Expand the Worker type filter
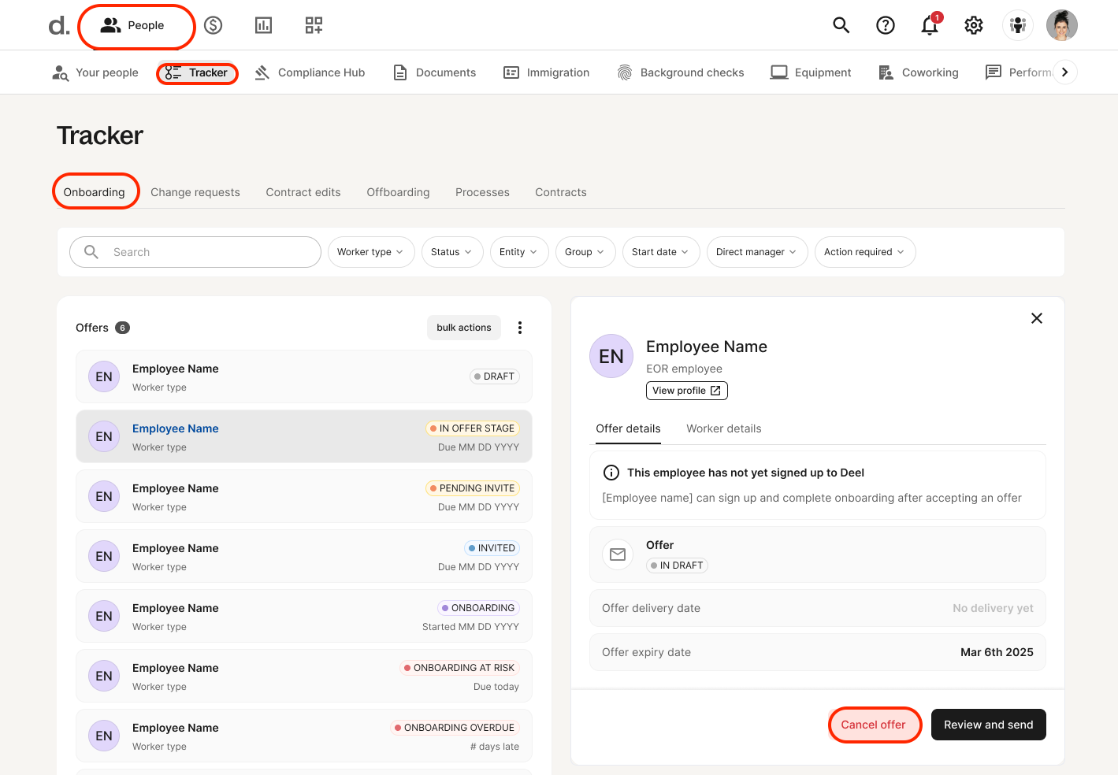Screen dimensions: 1118x775 click(x=370, y=252)
